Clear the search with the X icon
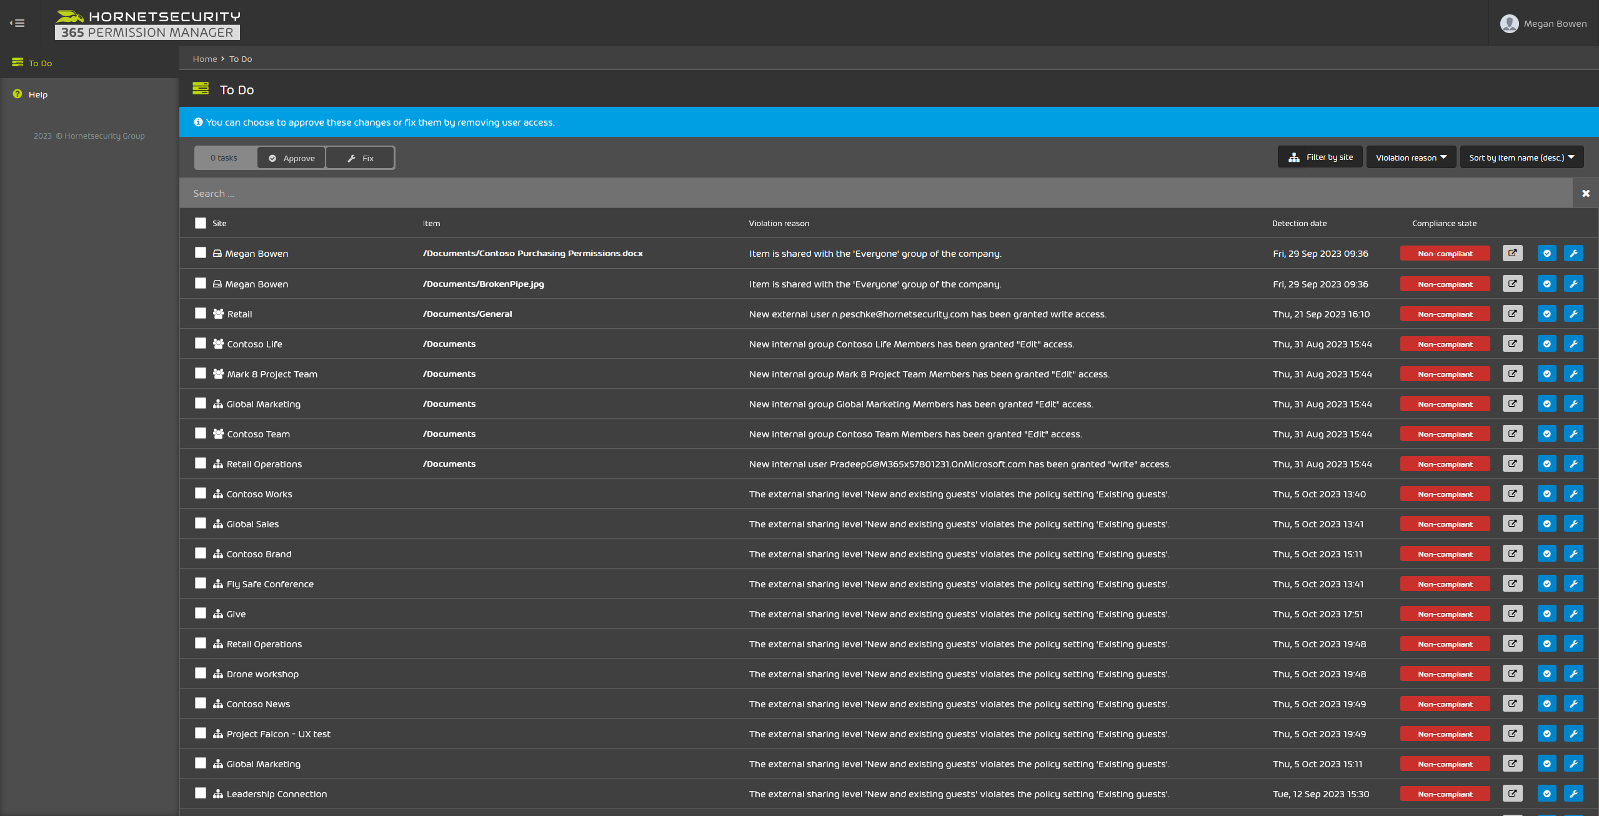1599x816 pixels. (1585, 193)
